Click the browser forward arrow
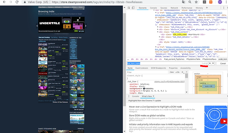Screen dimensions: 228x133 (10, 2)
